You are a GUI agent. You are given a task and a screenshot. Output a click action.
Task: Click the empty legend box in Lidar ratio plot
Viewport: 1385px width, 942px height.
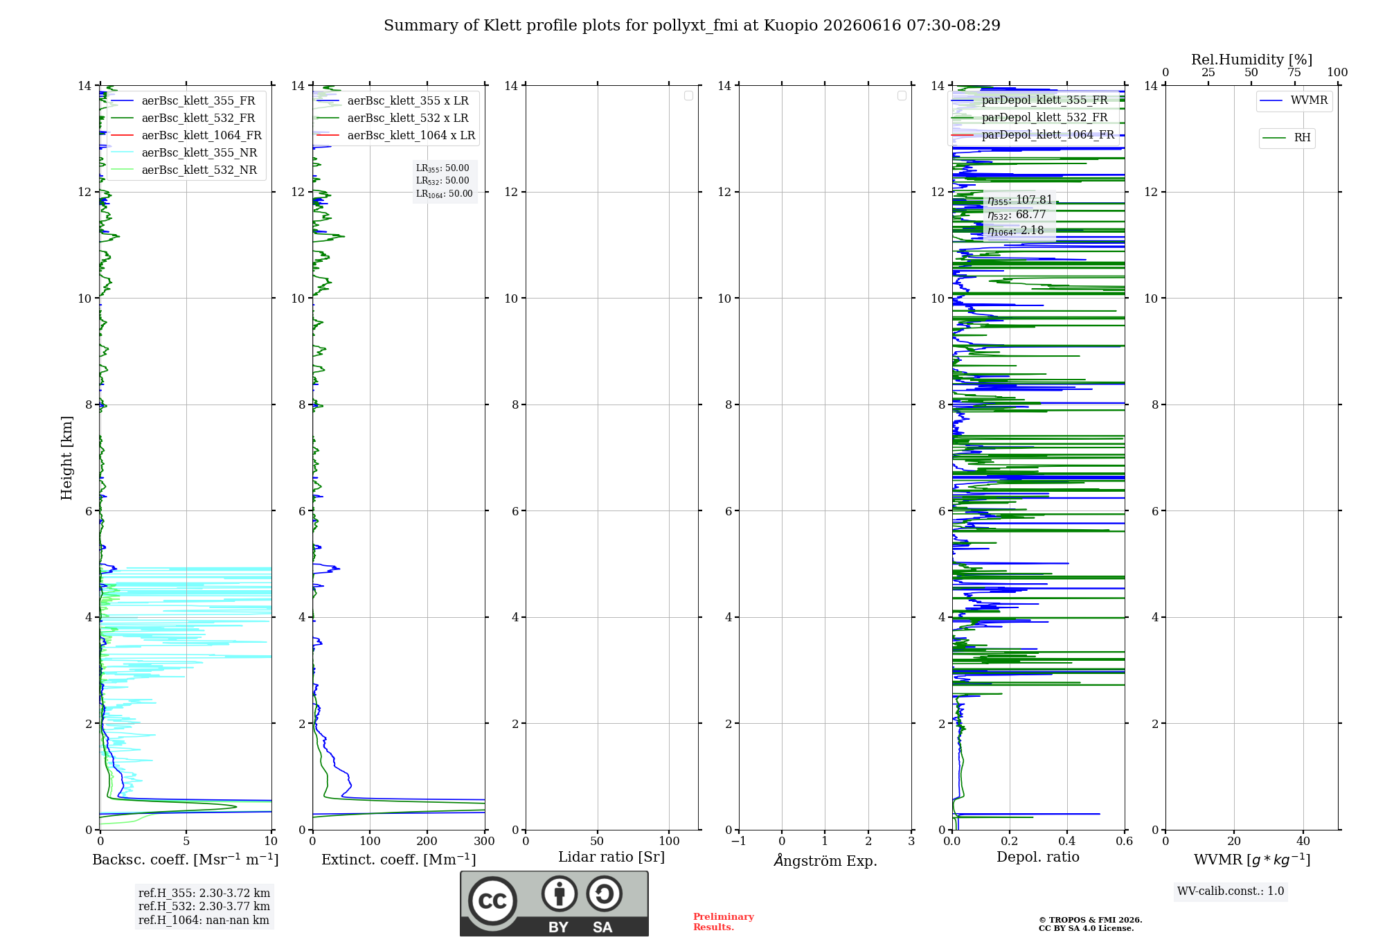[x=688, y=96]
